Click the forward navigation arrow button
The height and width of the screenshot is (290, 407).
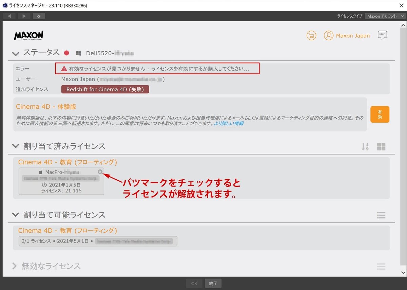24,16
